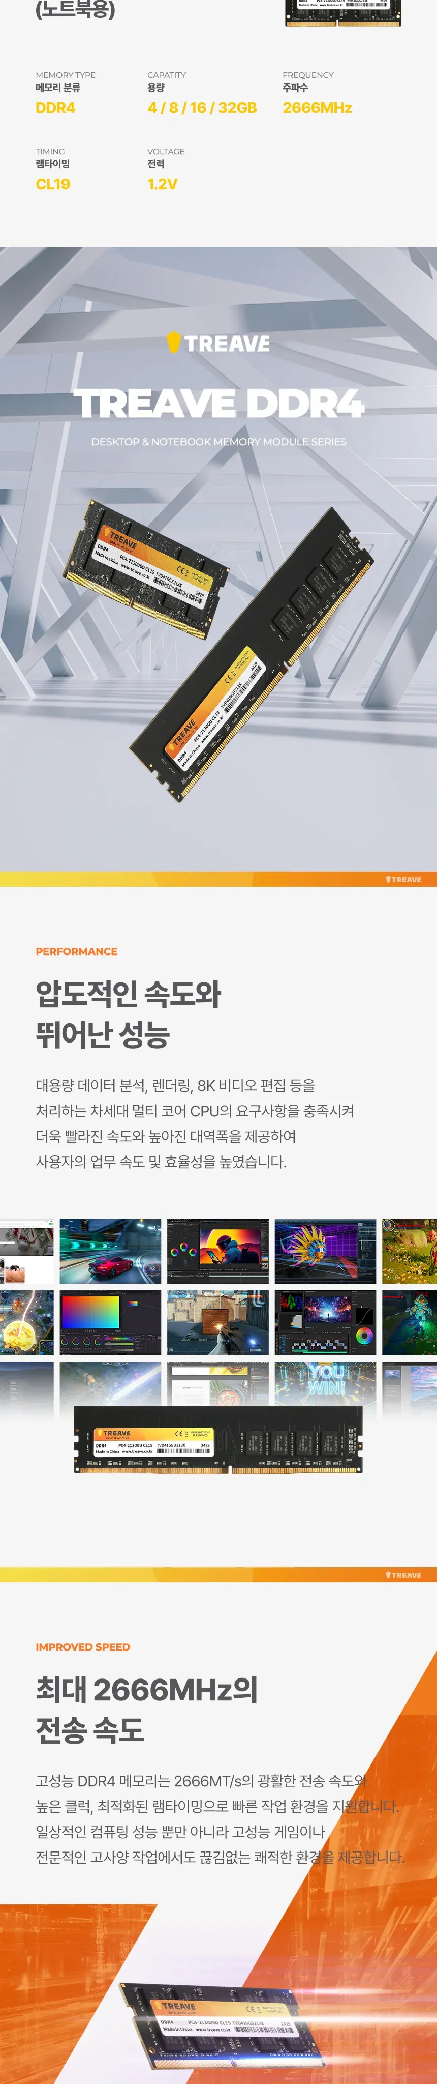Open the video editor with color wheel thumbnail
This screenshot has width=437, height=2084.
tap(325, 1322)
